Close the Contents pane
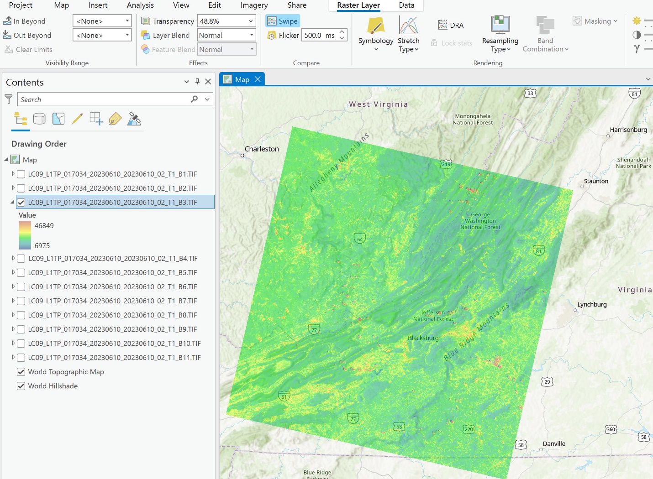The image size is (653, 479). pos(208,82)
